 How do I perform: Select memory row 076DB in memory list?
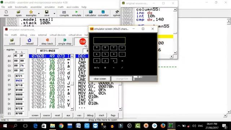(50, 56)
